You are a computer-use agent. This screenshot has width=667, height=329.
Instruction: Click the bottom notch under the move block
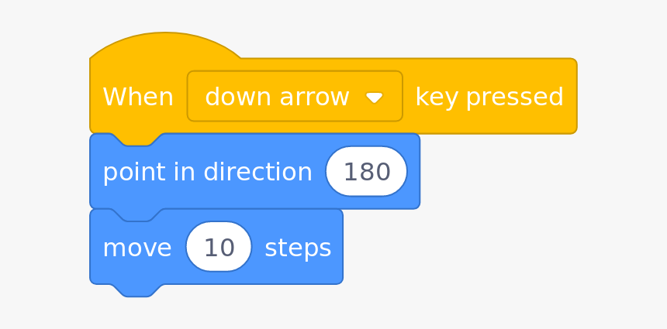(137, 290)
